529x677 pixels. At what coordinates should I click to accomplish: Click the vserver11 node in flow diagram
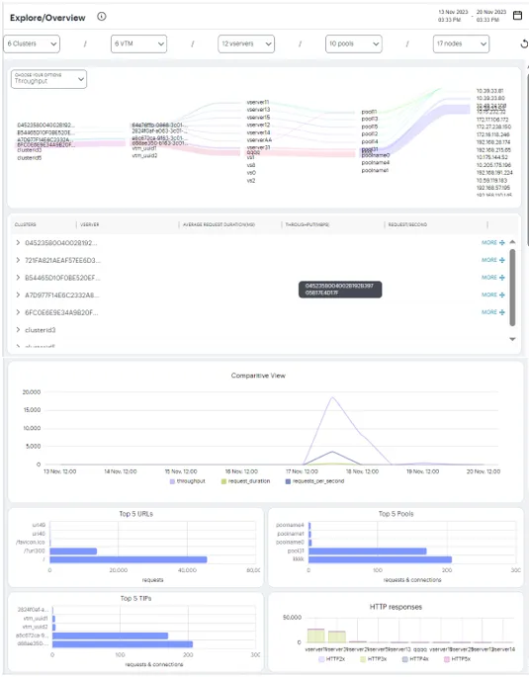tap(258, 103)
